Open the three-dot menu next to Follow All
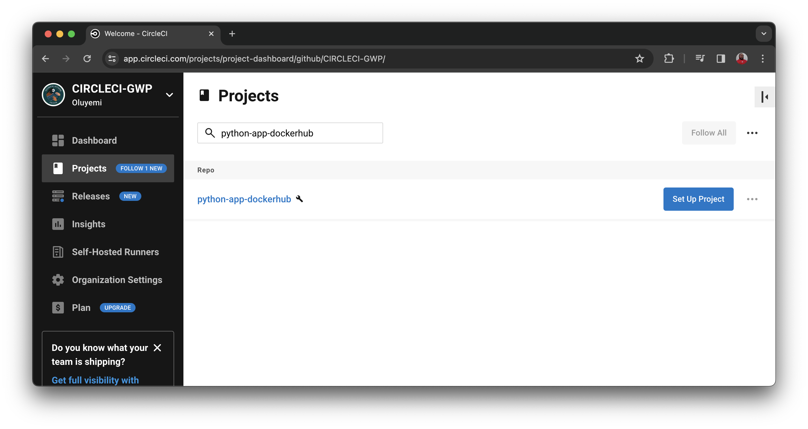This screenshot has width=808, height=429. 752,133
